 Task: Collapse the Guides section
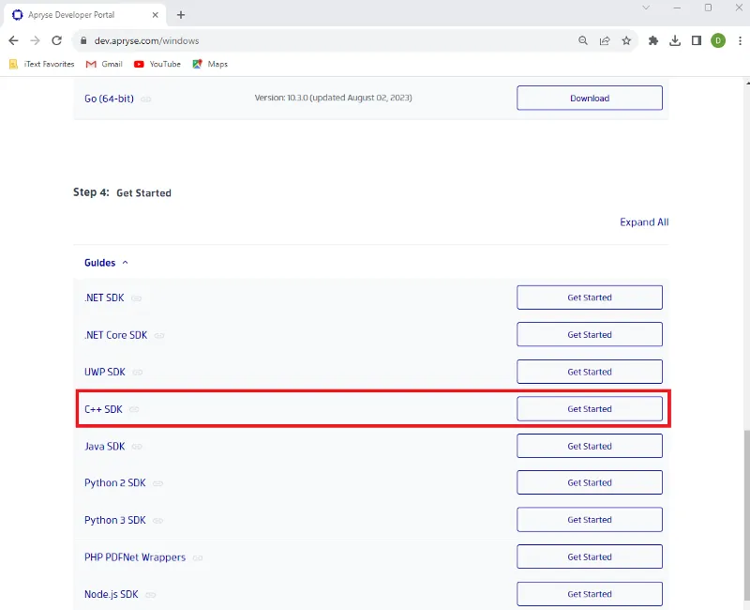[x=106, y=263]
